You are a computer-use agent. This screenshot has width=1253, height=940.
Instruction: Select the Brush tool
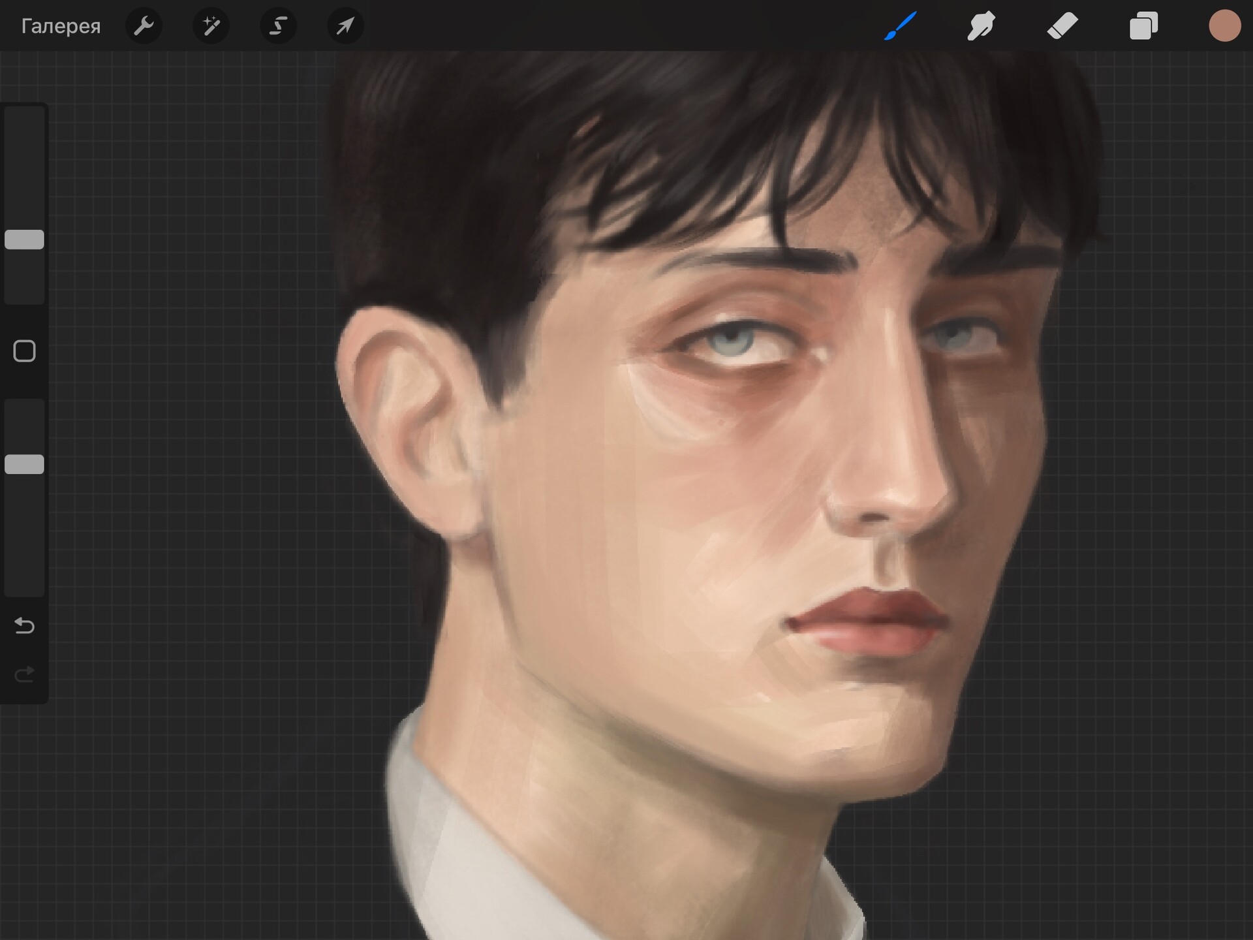click(901, 26)
